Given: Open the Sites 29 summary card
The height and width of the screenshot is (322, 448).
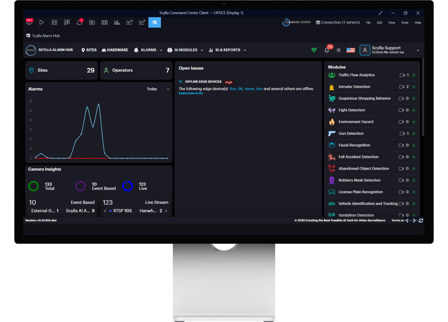Looking at the screenshot, I should (x=61, y=70).
